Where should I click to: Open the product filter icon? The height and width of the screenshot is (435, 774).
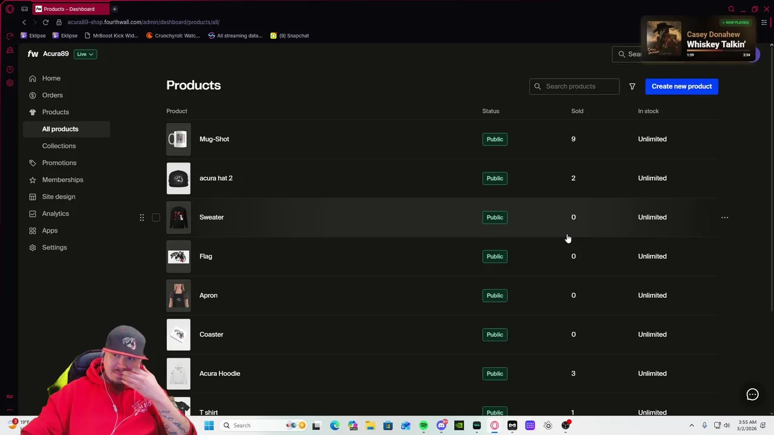click(632, 86)
